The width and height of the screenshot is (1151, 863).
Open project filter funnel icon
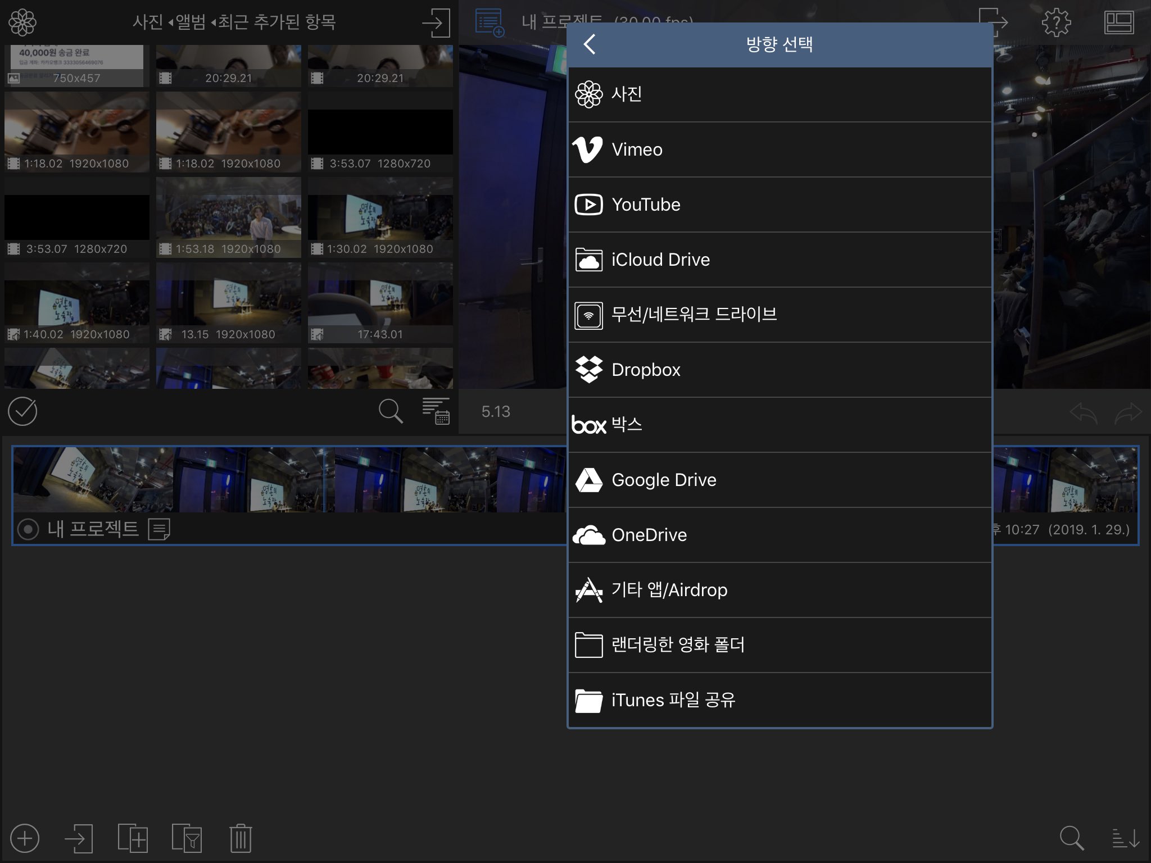pyautogui.click(x=187, y=839)
